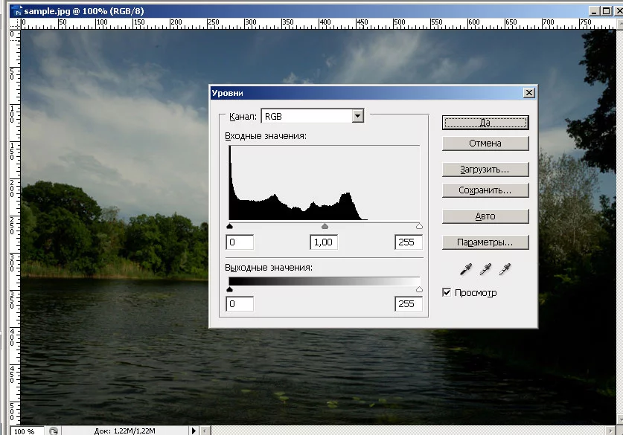This screenshot has height=435, width=623.
Task: Click the output black slider handle
Action: click(229, 289)
